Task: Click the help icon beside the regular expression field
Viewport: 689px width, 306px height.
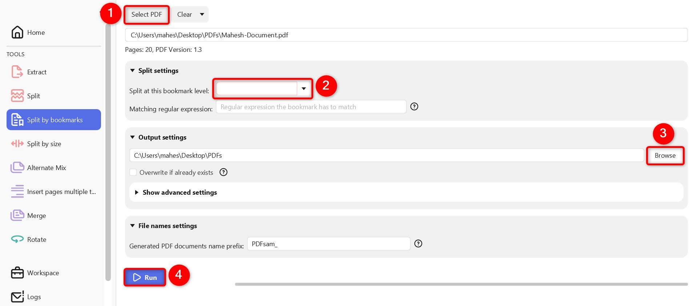Action: [414, 107]
